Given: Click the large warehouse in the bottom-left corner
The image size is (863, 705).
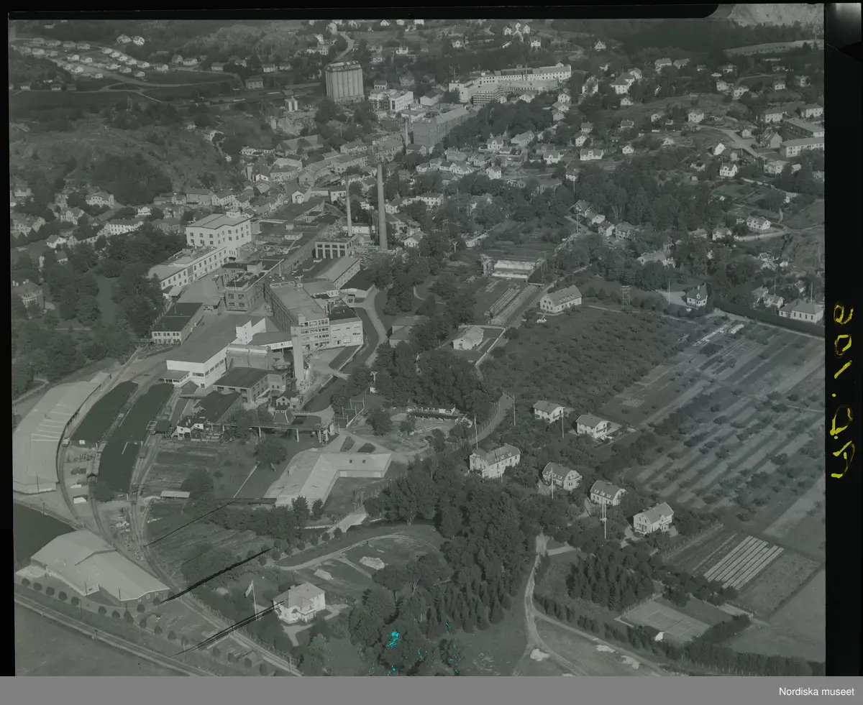Looking at the screenshot, I should 93,568.
